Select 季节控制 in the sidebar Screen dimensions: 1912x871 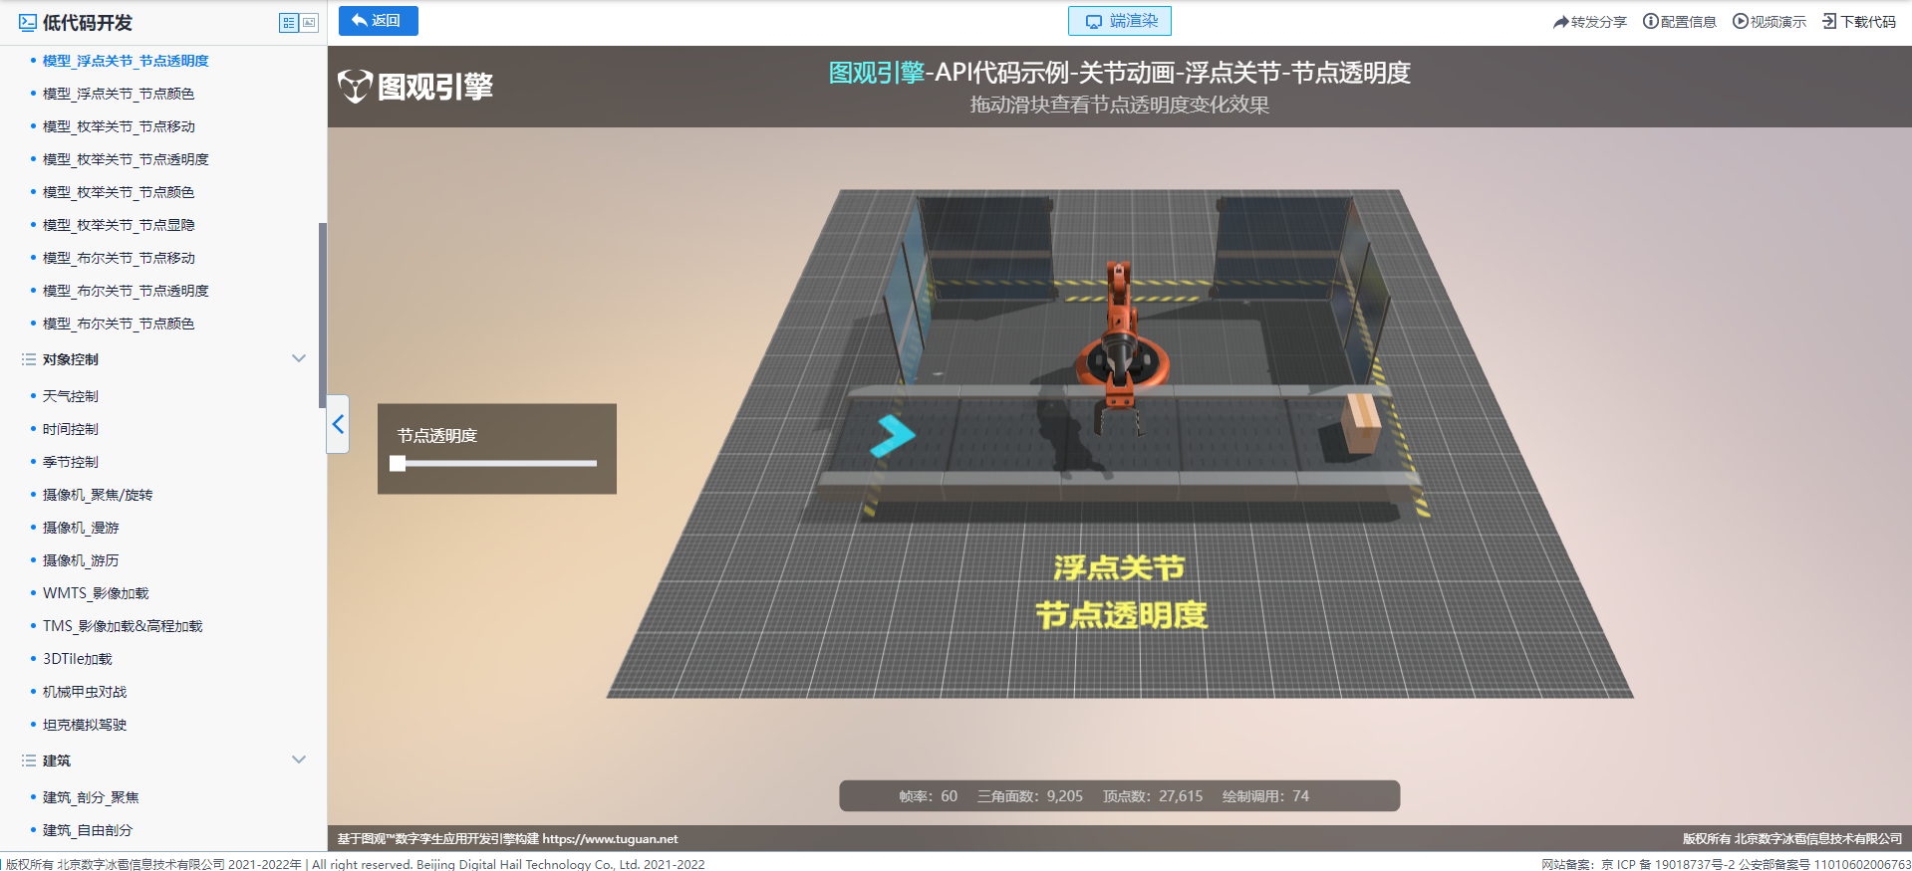point(71,462)
